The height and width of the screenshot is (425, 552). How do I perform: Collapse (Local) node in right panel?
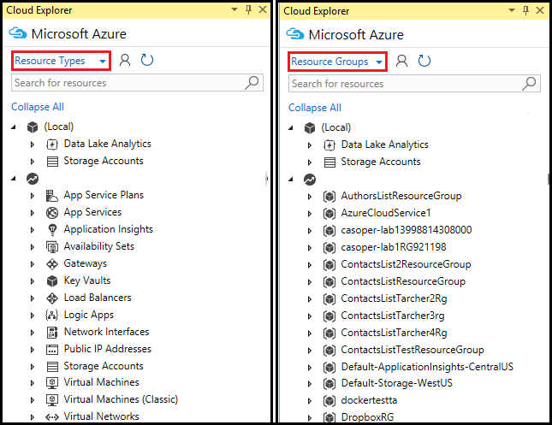(291, 127)
